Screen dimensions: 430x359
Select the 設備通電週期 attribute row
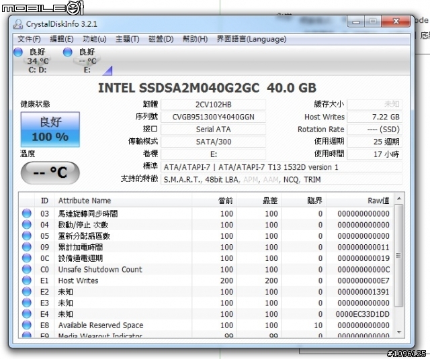click(x=206, y=258)
